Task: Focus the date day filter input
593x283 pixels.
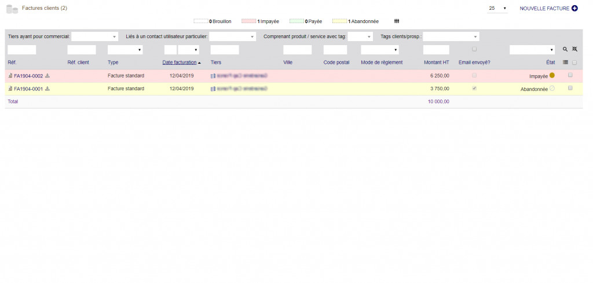Action: click(171, 50)
